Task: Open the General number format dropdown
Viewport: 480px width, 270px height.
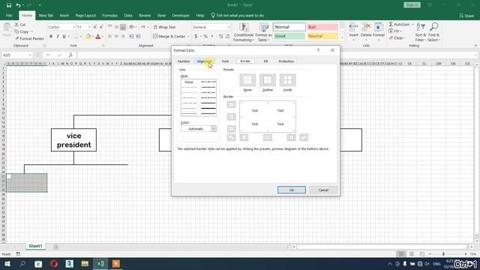Action: point(229,27)
